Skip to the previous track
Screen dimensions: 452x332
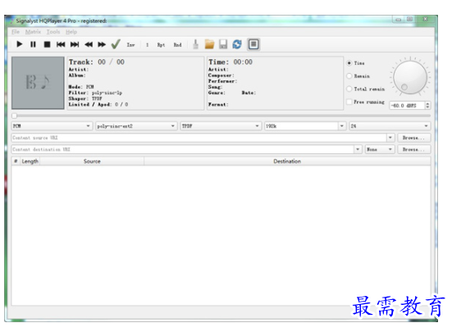point(61,44)
